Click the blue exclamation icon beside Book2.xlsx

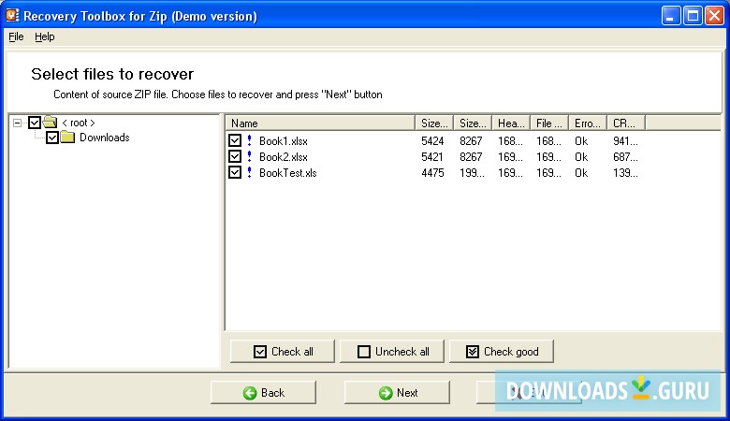(250, 156)
